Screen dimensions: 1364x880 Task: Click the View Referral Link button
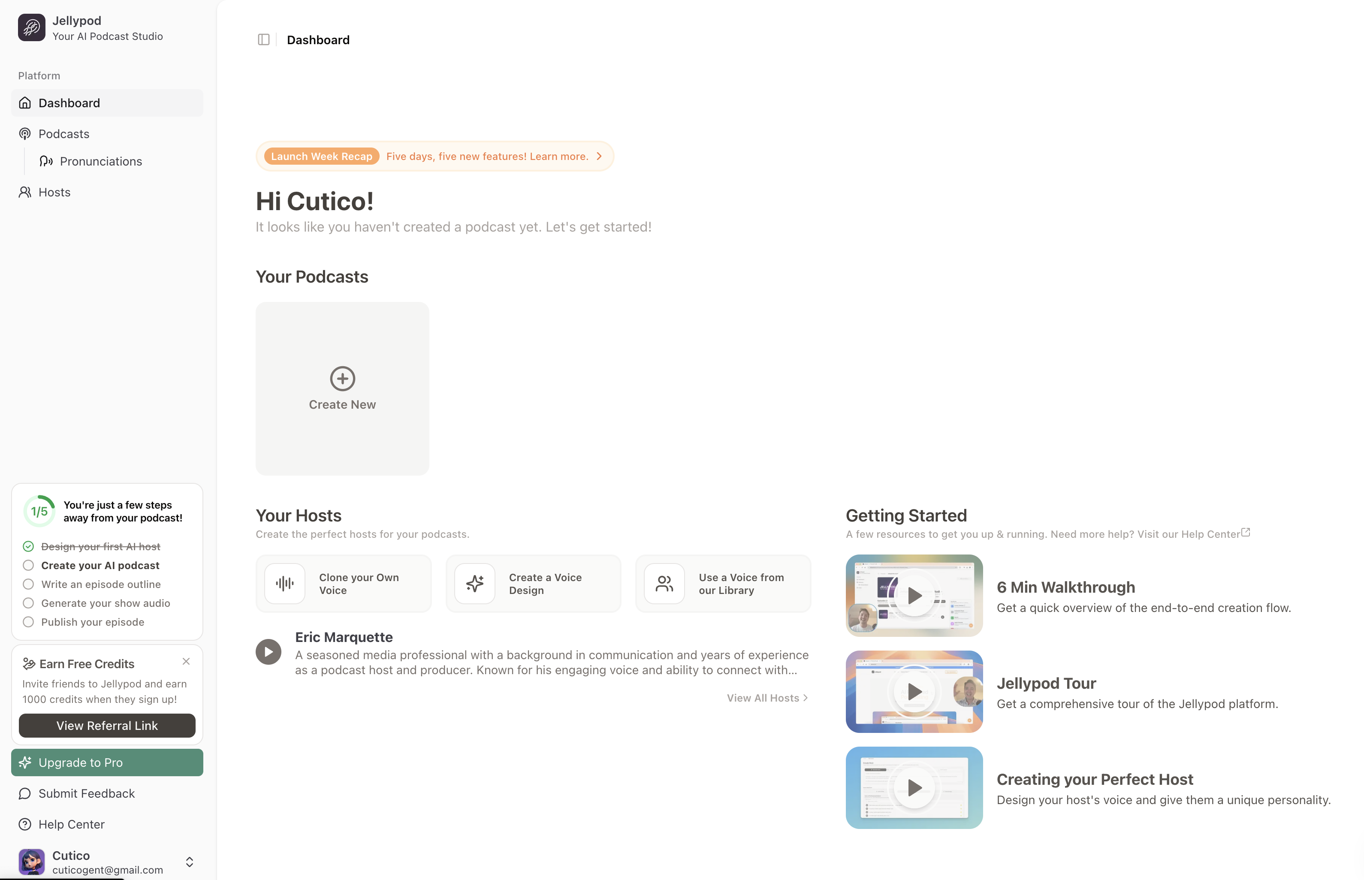point(107,725)
